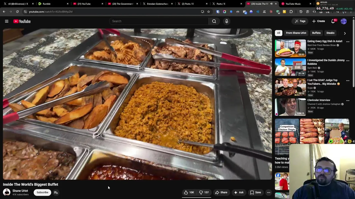Close the Rumble tab
Viewport: 355px width, 199px height.
[x=68, y=4]
